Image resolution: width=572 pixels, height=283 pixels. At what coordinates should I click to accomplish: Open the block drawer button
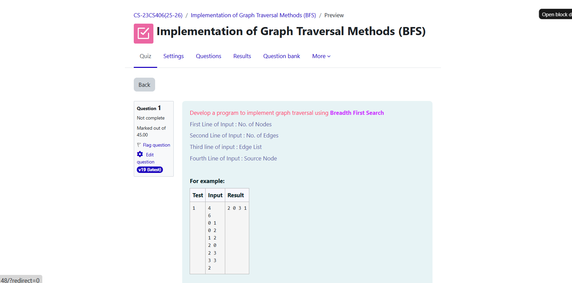pyautogui.click(x=556, y=15)
